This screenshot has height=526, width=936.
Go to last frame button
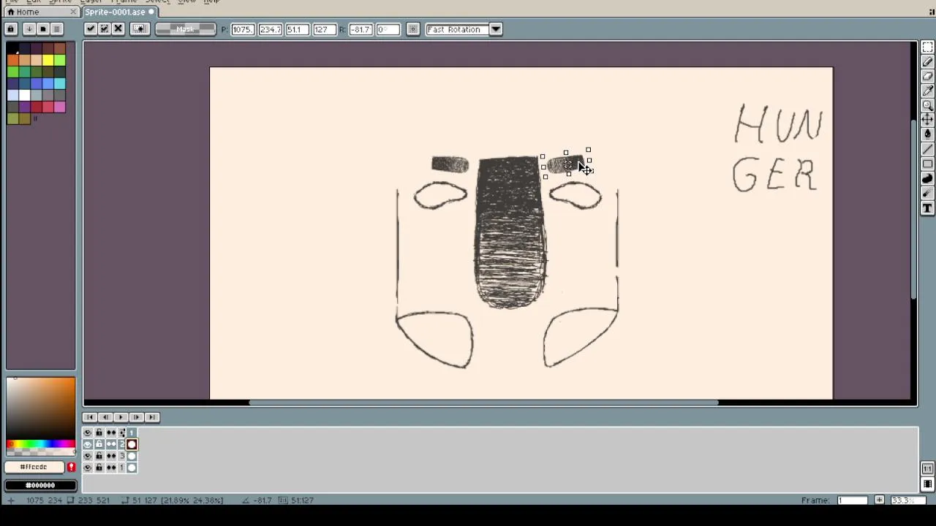pyautogui.click(x=152, y=417)
